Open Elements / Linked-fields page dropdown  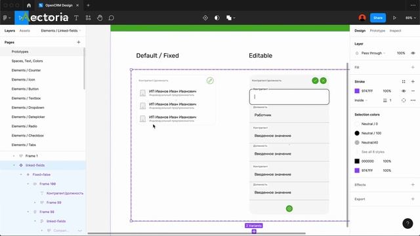(x=61, y=31)
